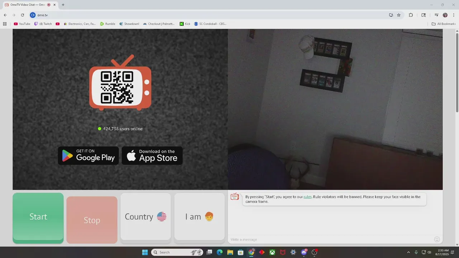Open the Chrome profile avatar

[x=445, y=15]
